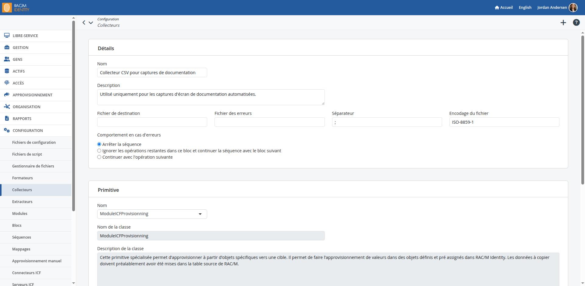Open help with the question mark icon

[x=576, y=22]
